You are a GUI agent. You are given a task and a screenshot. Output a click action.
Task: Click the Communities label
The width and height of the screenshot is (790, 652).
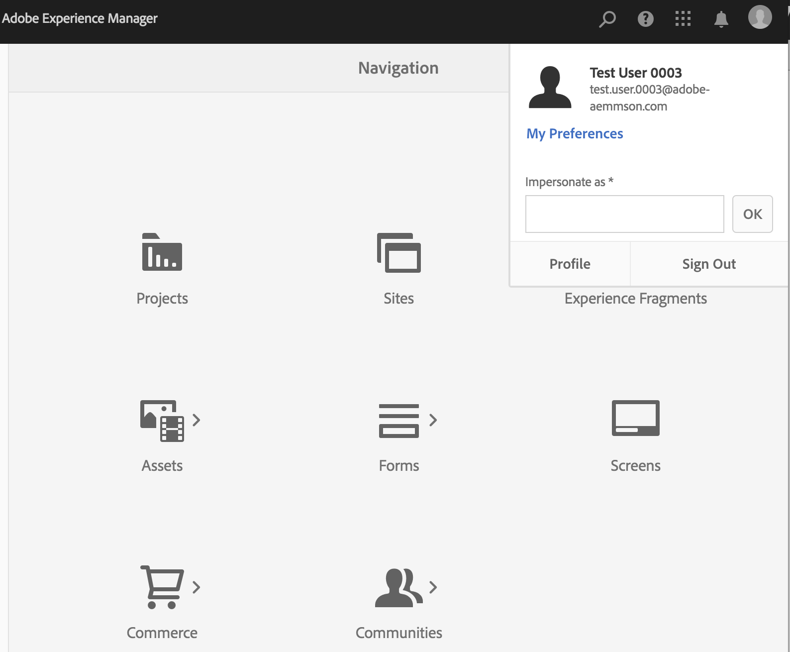tap(399, 633)
